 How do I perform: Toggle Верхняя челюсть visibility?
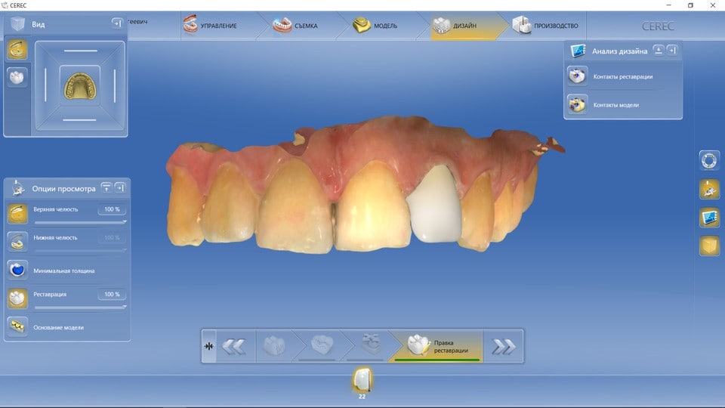click(17, 214)
